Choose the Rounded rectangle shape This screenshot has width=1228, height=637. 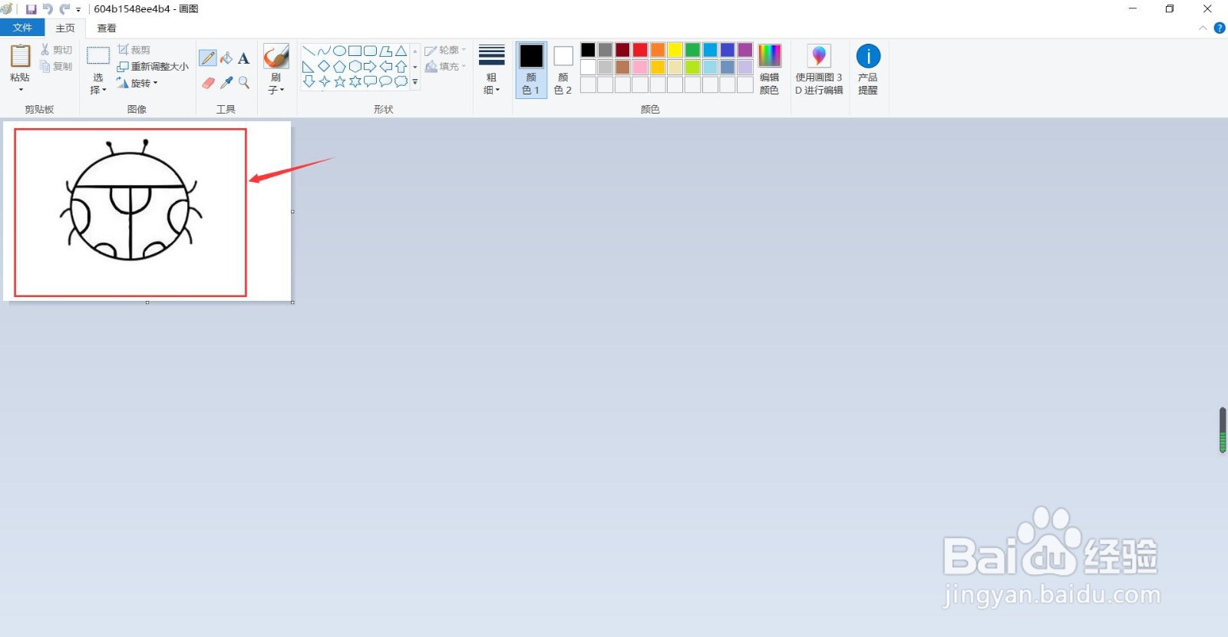pos(370,51)
